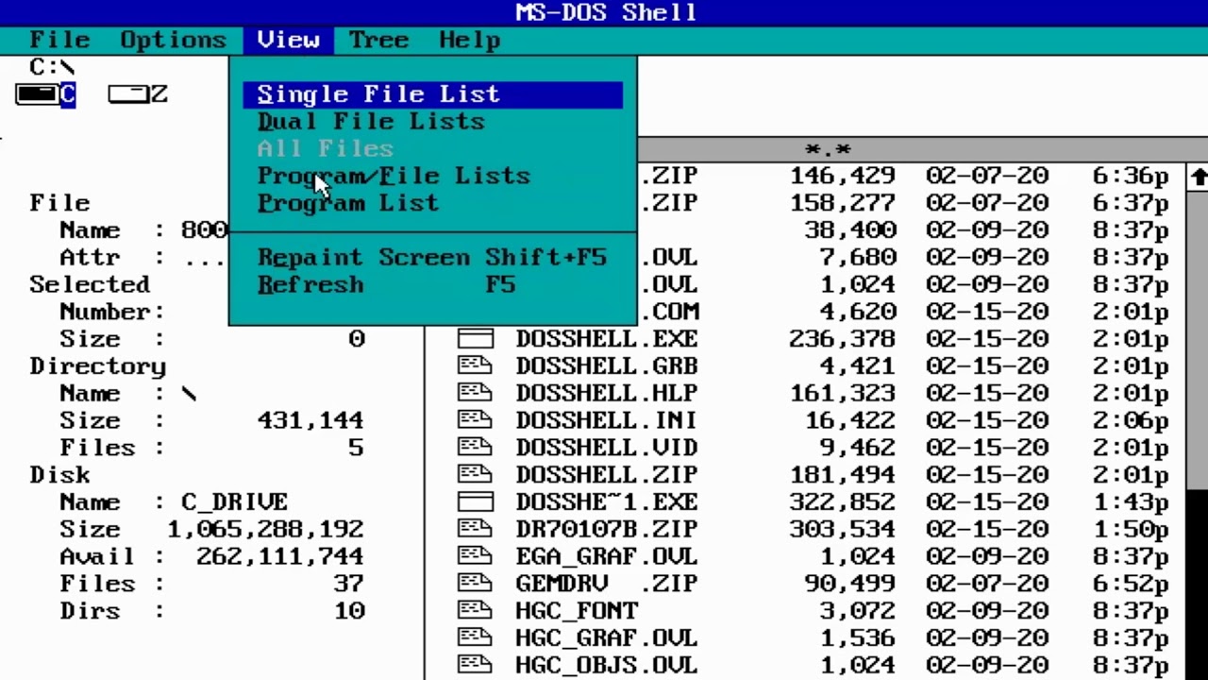The height and width of the screenshot is (680, 1208).
Task: Click the C_DRIVE disk name value
Action: 234,502
